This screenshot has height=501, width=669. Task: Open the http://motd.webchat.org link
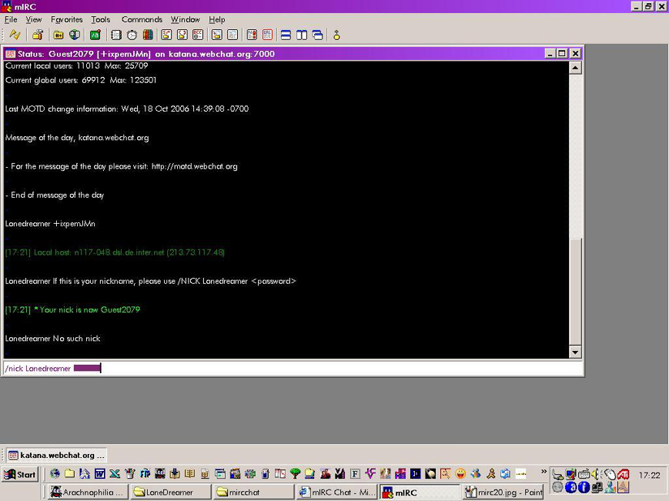point(194,166)
